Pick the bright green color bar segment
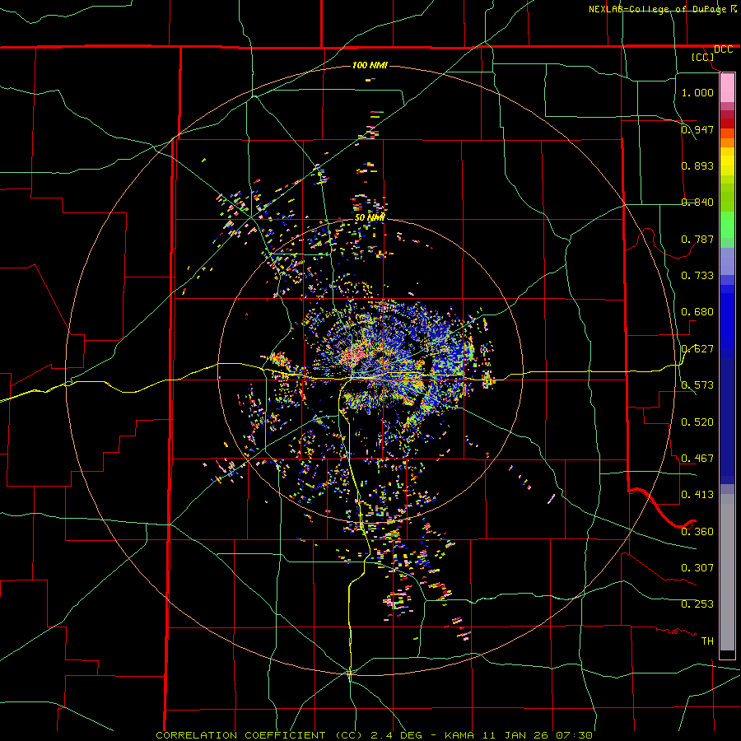The height and width of the screenshot is (741, 741). (x=727, y=225)
